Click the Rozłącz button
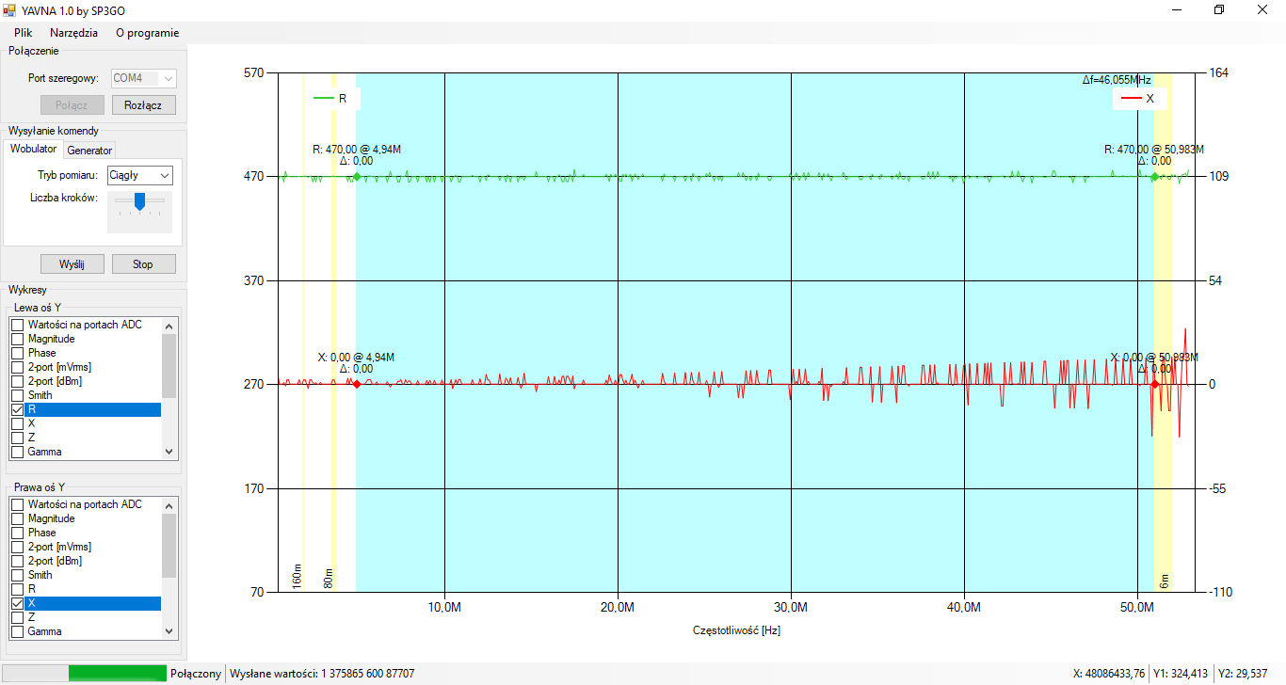The height and width of the screenshot is (685, 1286). pyautogui.click(x=143, y=105)
